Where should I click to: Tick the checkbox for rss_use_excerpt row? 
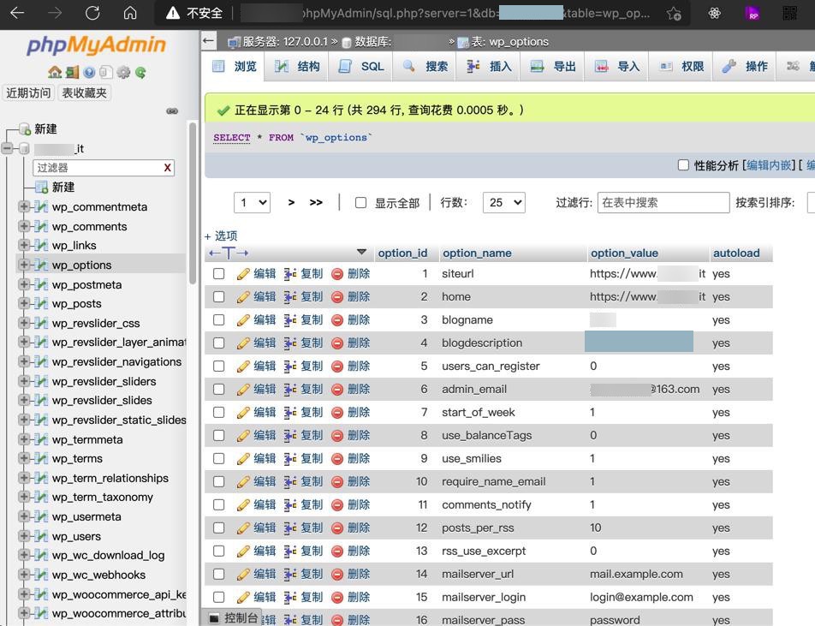click(x=219, y=551)
